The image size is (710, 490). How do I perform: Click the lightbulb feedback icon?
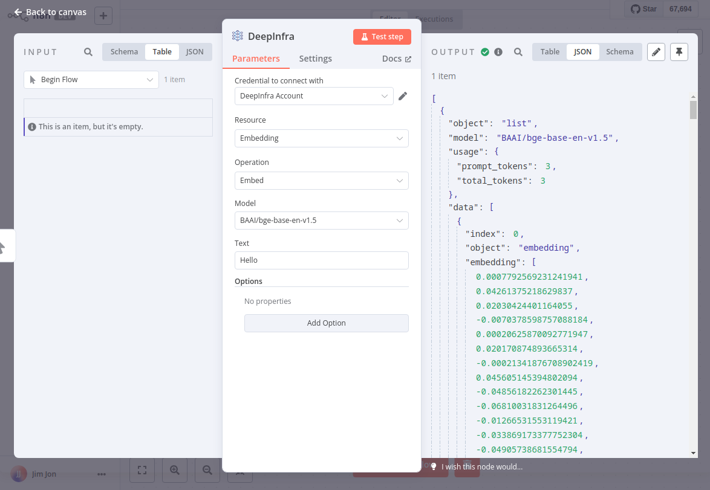coord(434,466)
